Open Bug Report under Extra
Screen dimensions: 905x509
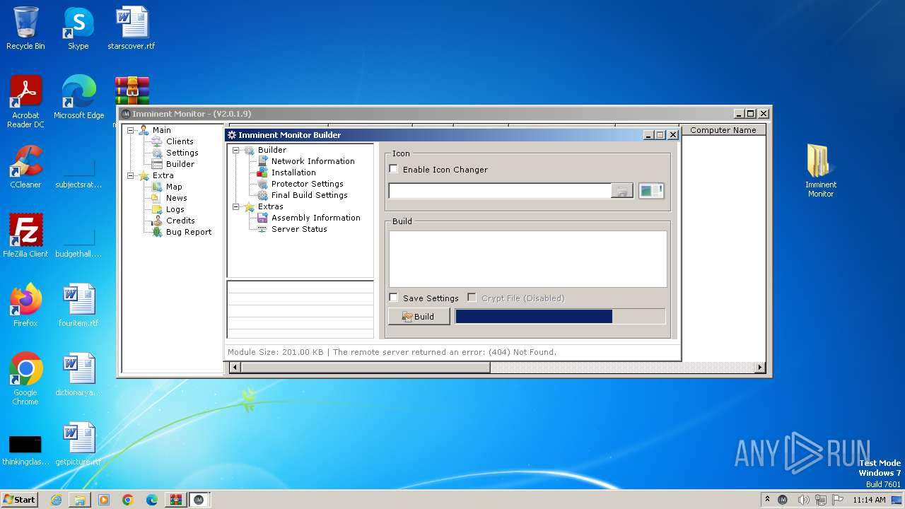[x=188, y=232]
